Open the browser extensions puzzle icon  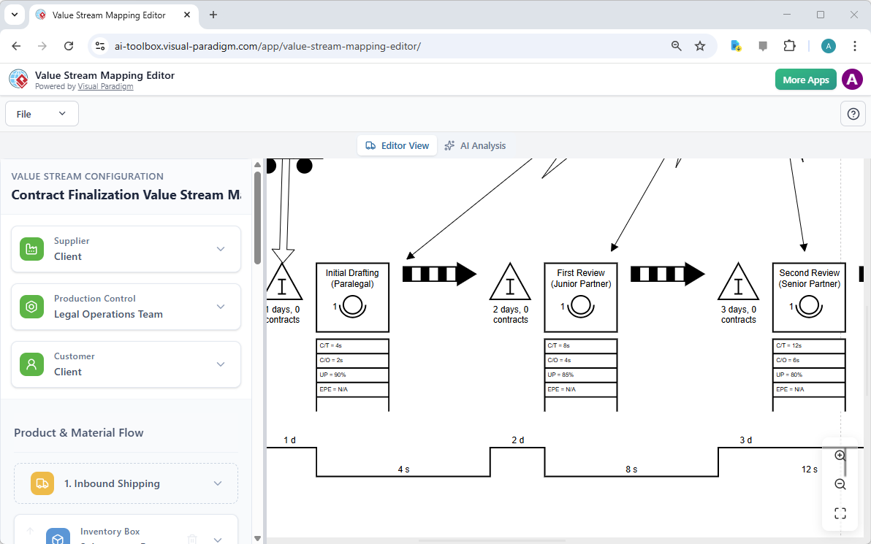[x=789, y=45]
